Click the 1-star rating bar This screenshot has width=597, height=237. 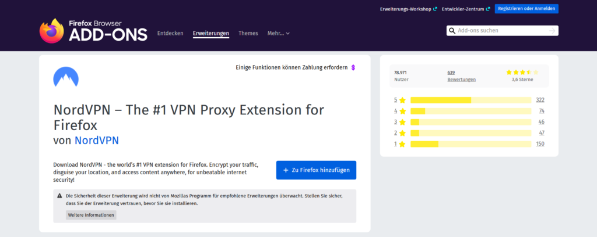(470, 144)
